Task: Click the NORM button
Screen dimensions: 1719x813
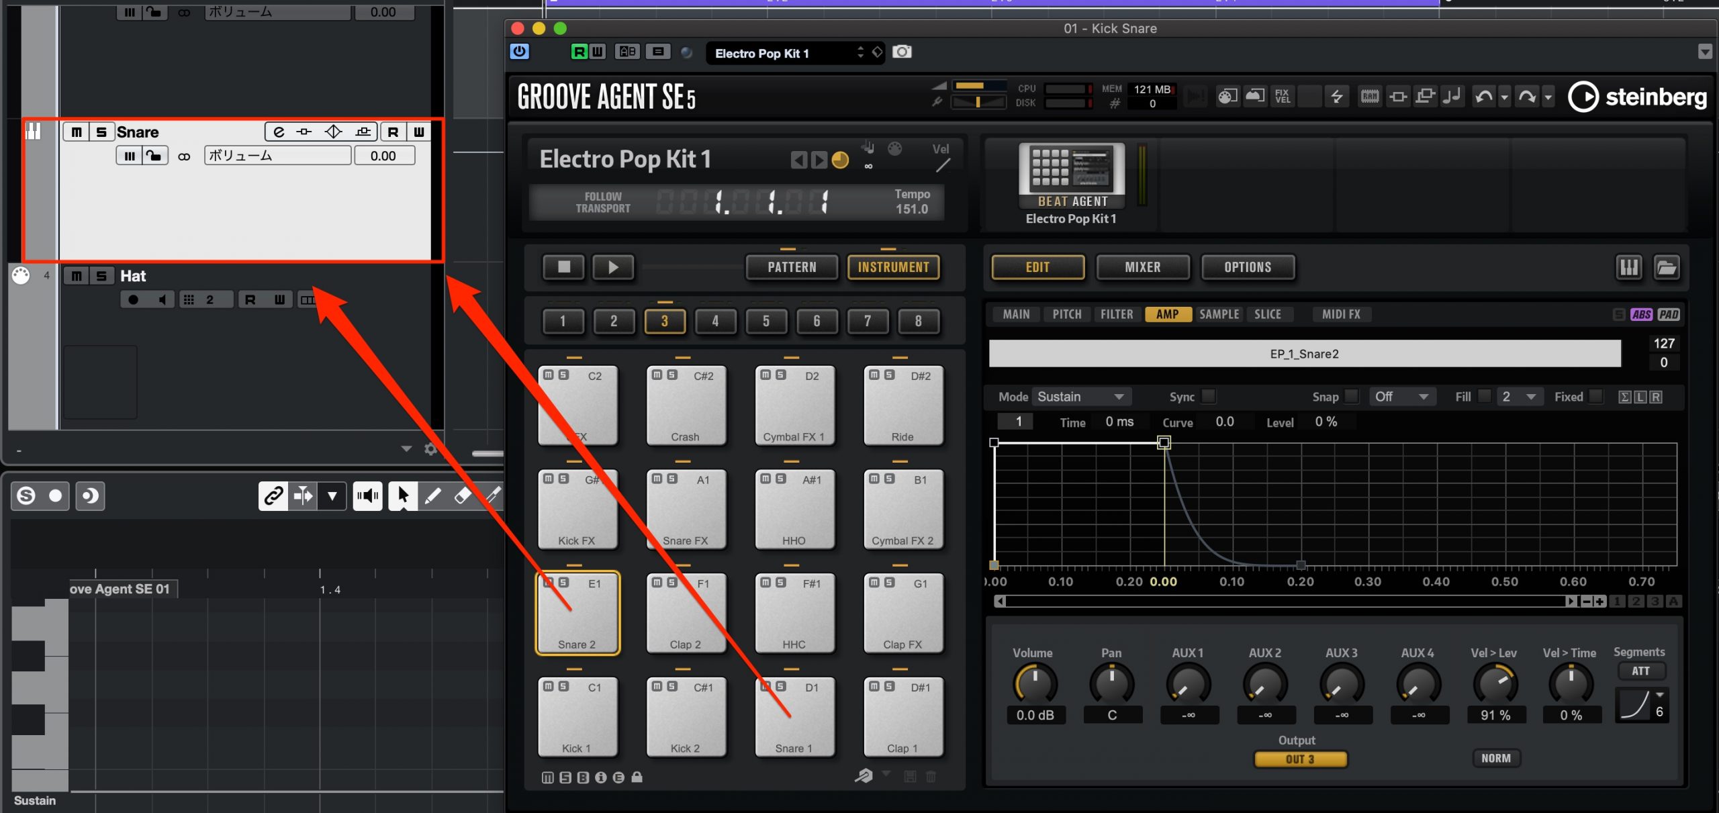Action: tap(1495, 758)
